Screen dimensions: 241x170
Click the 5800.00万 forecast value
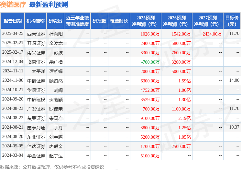(181, 43)
